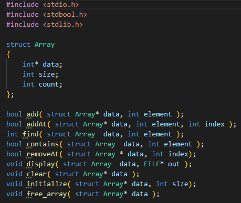241x203 pixels.
Task: Click the FILE* type in display
Action: pos(154,164)
